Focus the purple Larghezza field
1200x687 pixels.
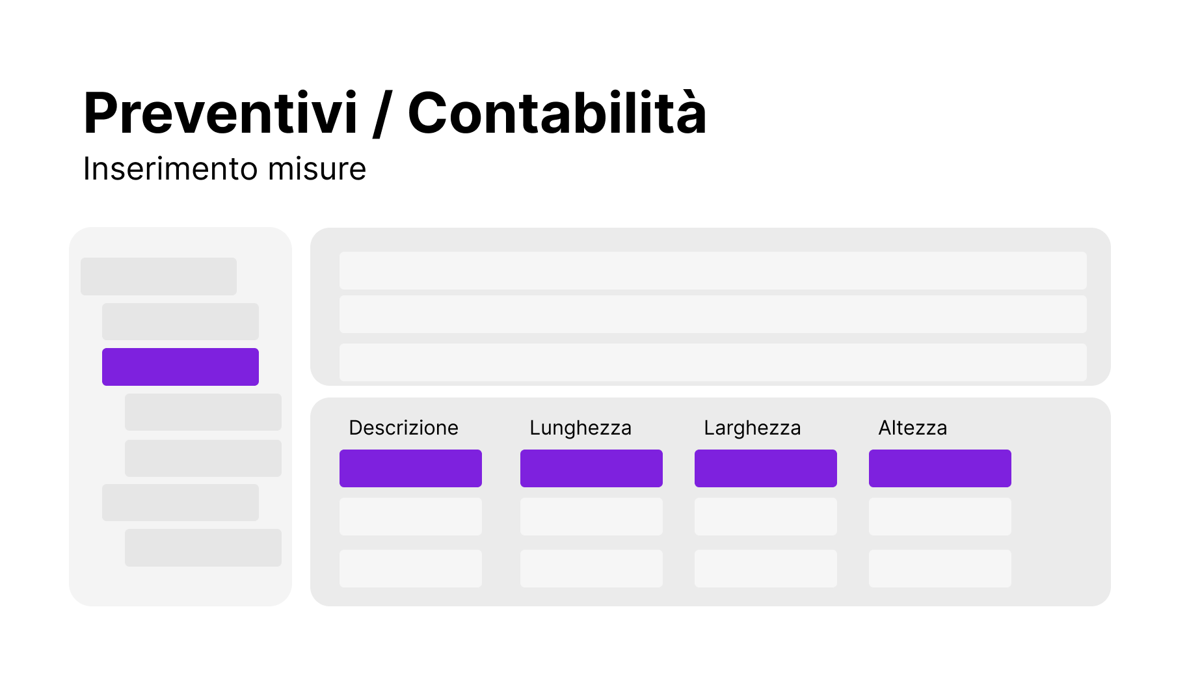click(x=766, y=468)
